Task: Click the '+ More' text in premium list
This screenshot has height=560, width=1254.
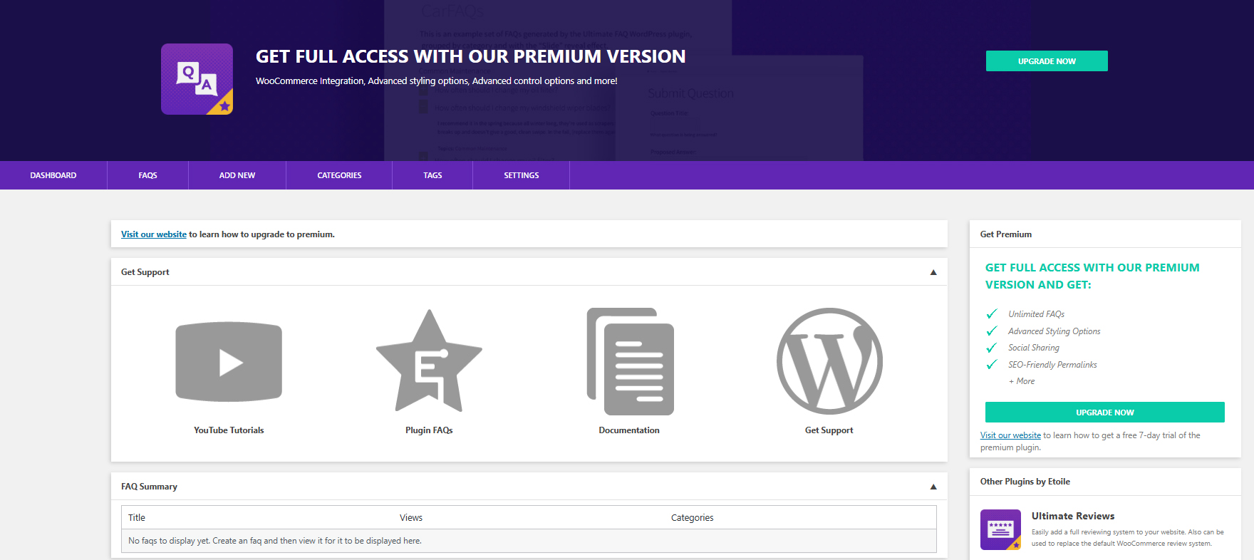Action: (x=1022, y=381)
